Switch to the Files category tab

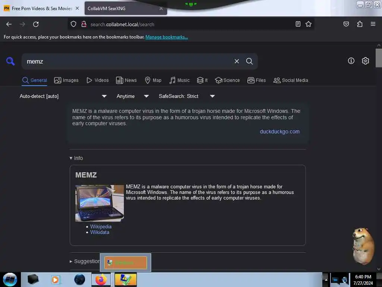257,80
